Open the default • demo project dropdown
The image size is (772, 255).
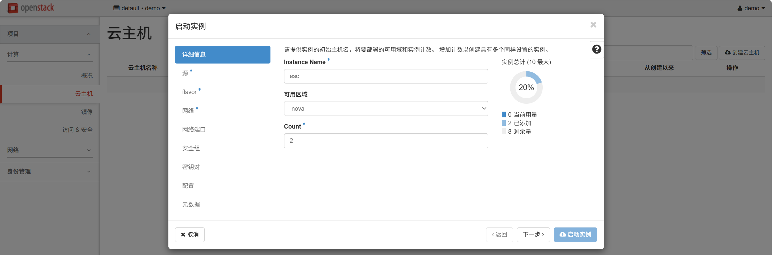(140, 8)
